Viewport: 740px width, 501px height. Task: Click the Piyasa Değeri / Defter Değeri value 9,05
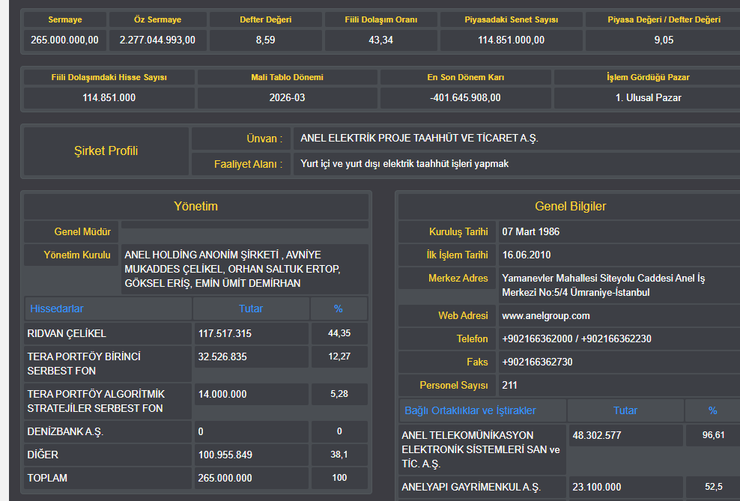[x=664, y=40]
